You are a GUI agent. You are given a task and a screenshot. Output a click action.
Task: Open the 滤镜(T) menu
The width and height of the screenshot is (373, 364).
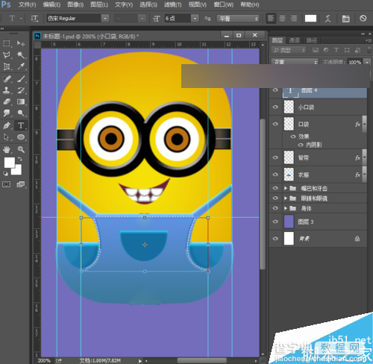(173, 4)
